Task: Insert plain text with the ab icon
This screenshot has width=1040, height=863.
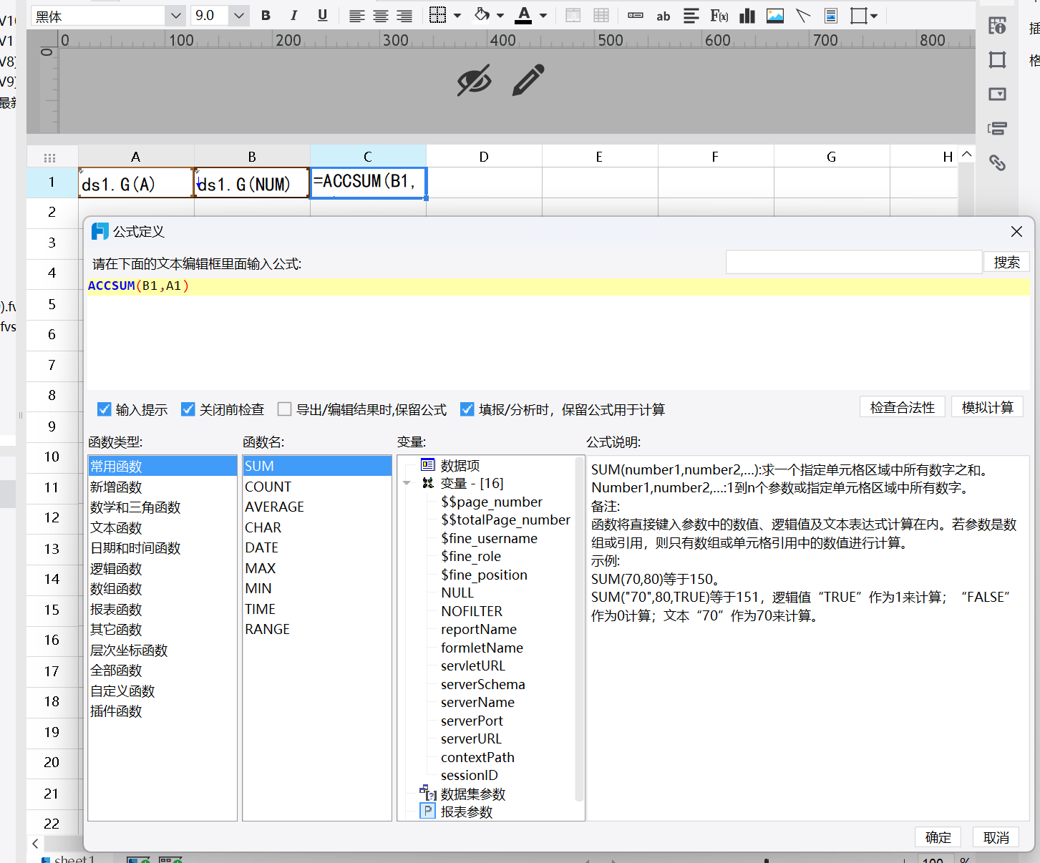Action: click(x=664, y=16)
